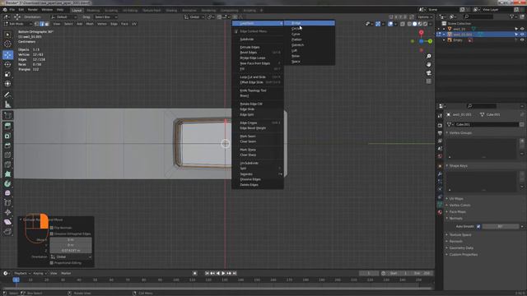Expand the Empty object in outliner
Image resolution: width=527 pixels, height=296 pixels.
point(444,40)
